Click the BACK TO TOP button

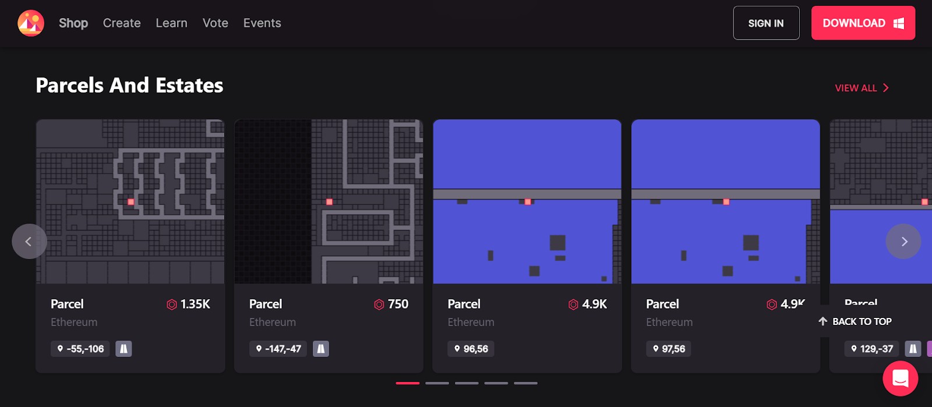coord(855,321)
